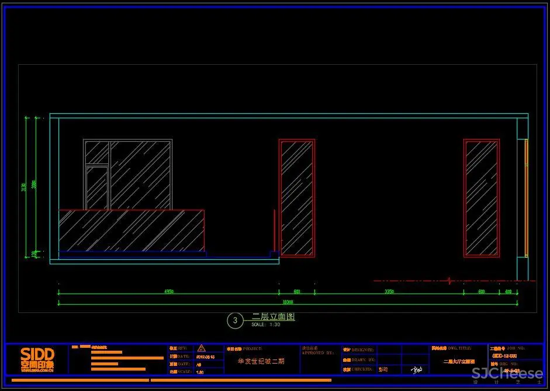
Task: Click the SCALE 1:30 label under the title
Action: click(x=266, y=324)
